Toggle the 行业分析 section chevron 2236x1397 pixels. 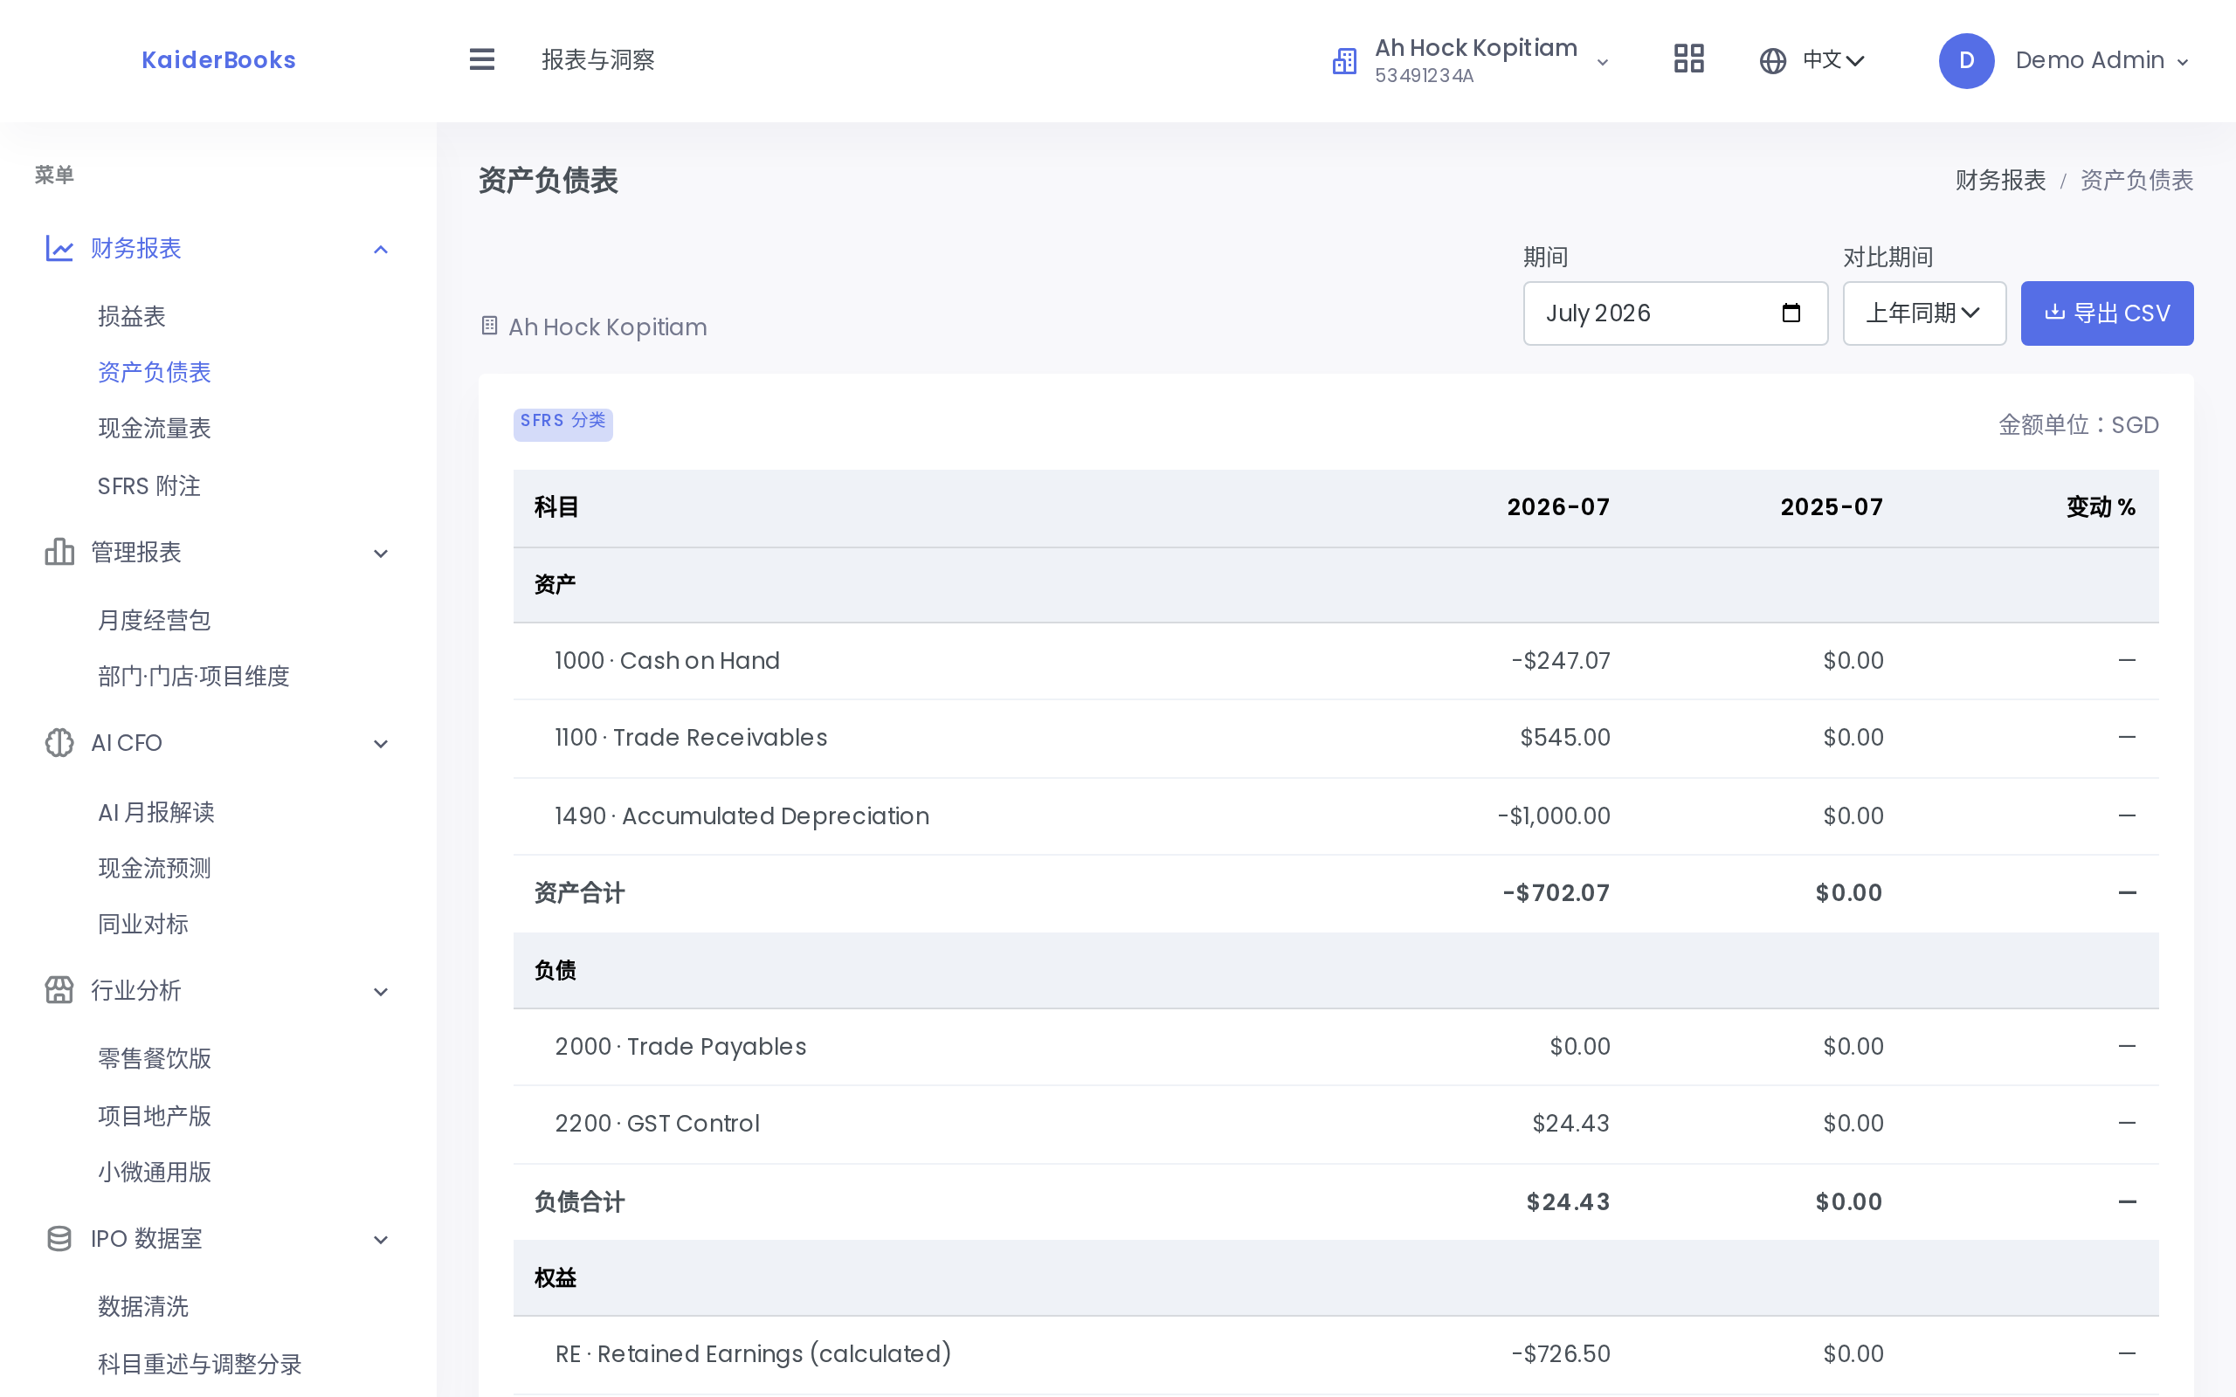(x=381, y=993)
